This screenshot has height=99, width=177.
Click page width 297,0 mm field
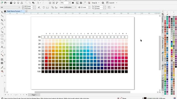(x=28, y=7)
